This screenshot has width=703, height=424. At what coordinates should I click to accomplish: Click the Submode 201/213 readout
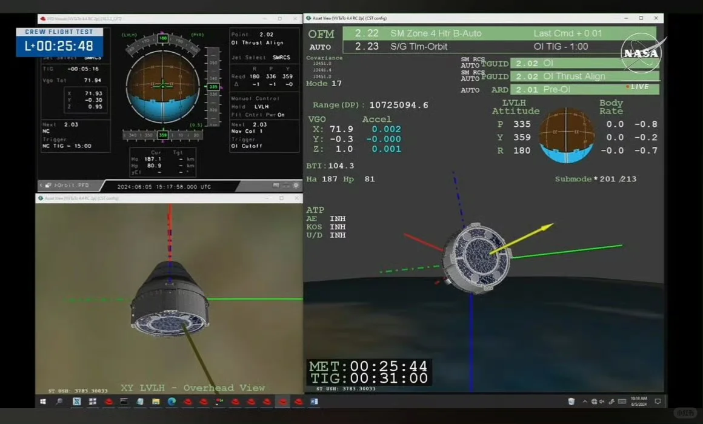point(595,179)
